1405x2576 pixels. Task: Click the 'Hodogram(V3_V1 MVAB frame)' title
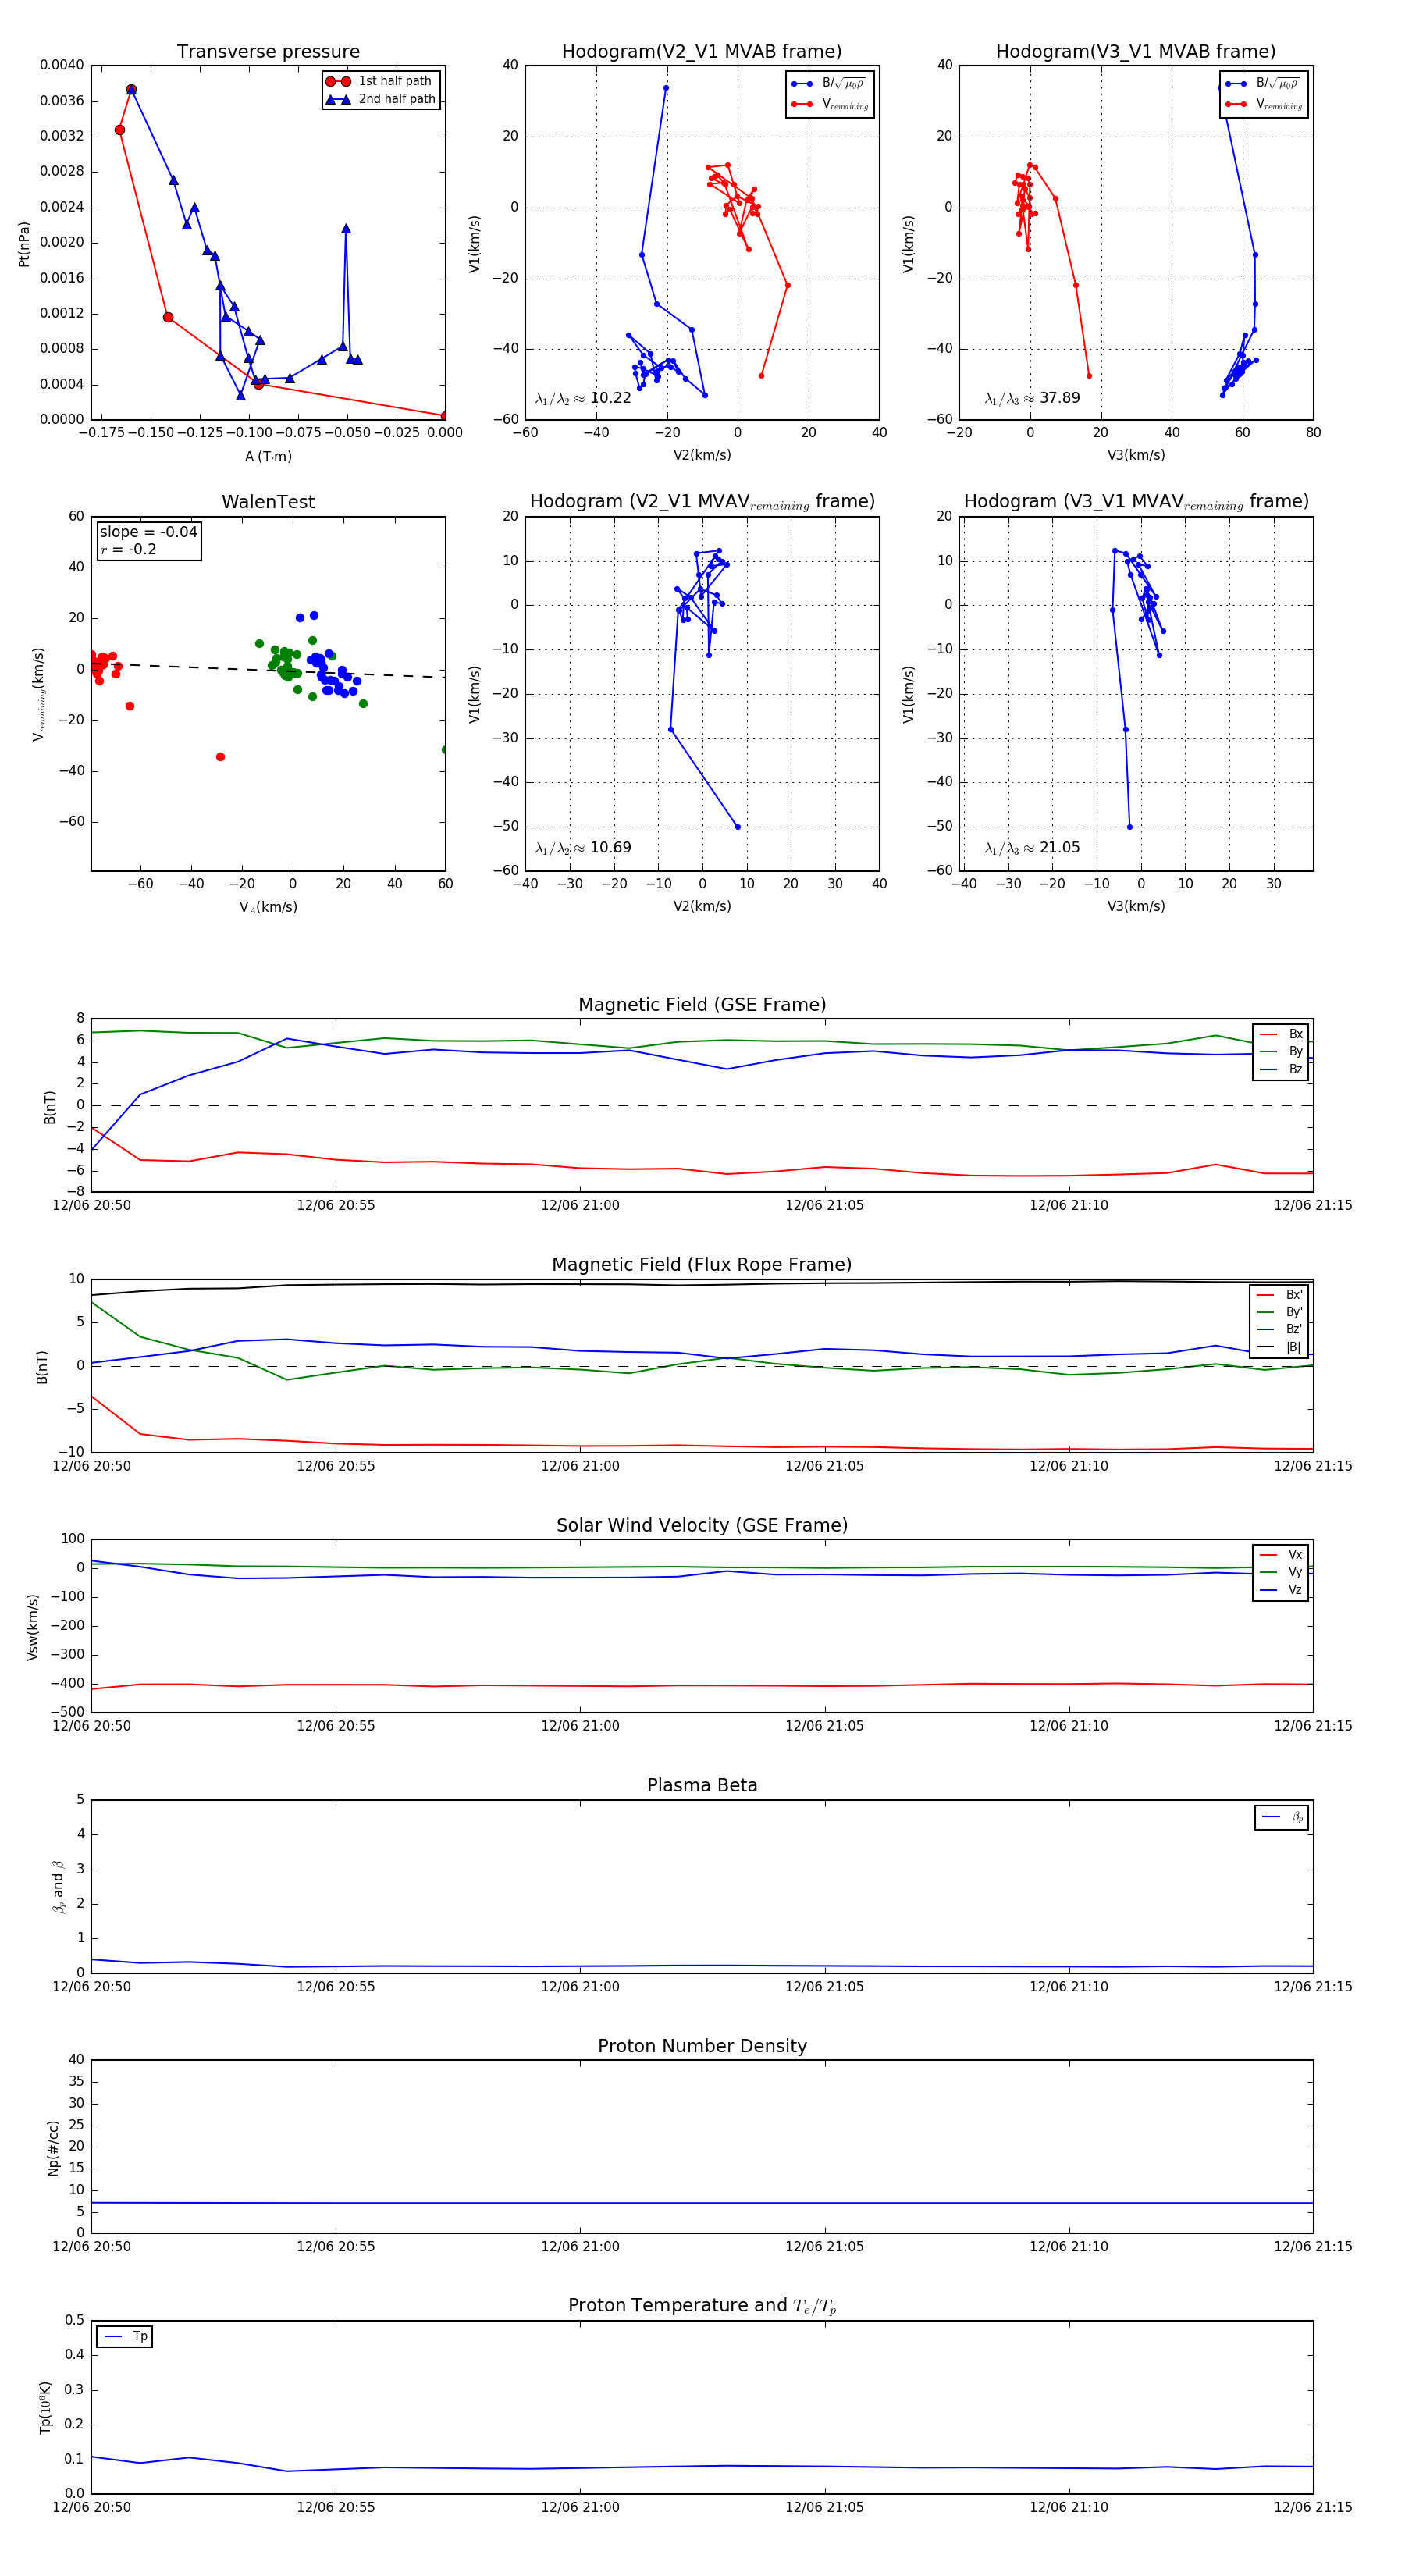(x=1136, y=52)
